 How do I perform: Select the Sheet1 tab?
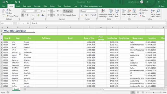click(16, 89)
